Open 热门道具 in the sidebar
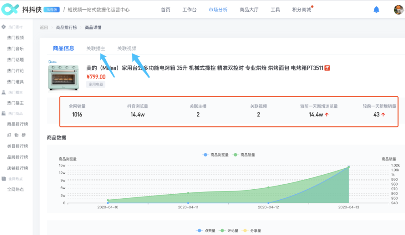This screenshot has width=405, height=235. [15, 82]
